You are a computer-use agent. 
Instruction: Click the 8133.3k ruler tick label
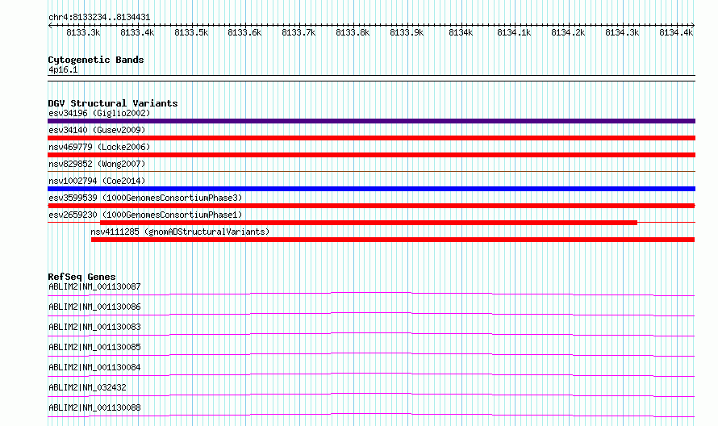(83, 33)
